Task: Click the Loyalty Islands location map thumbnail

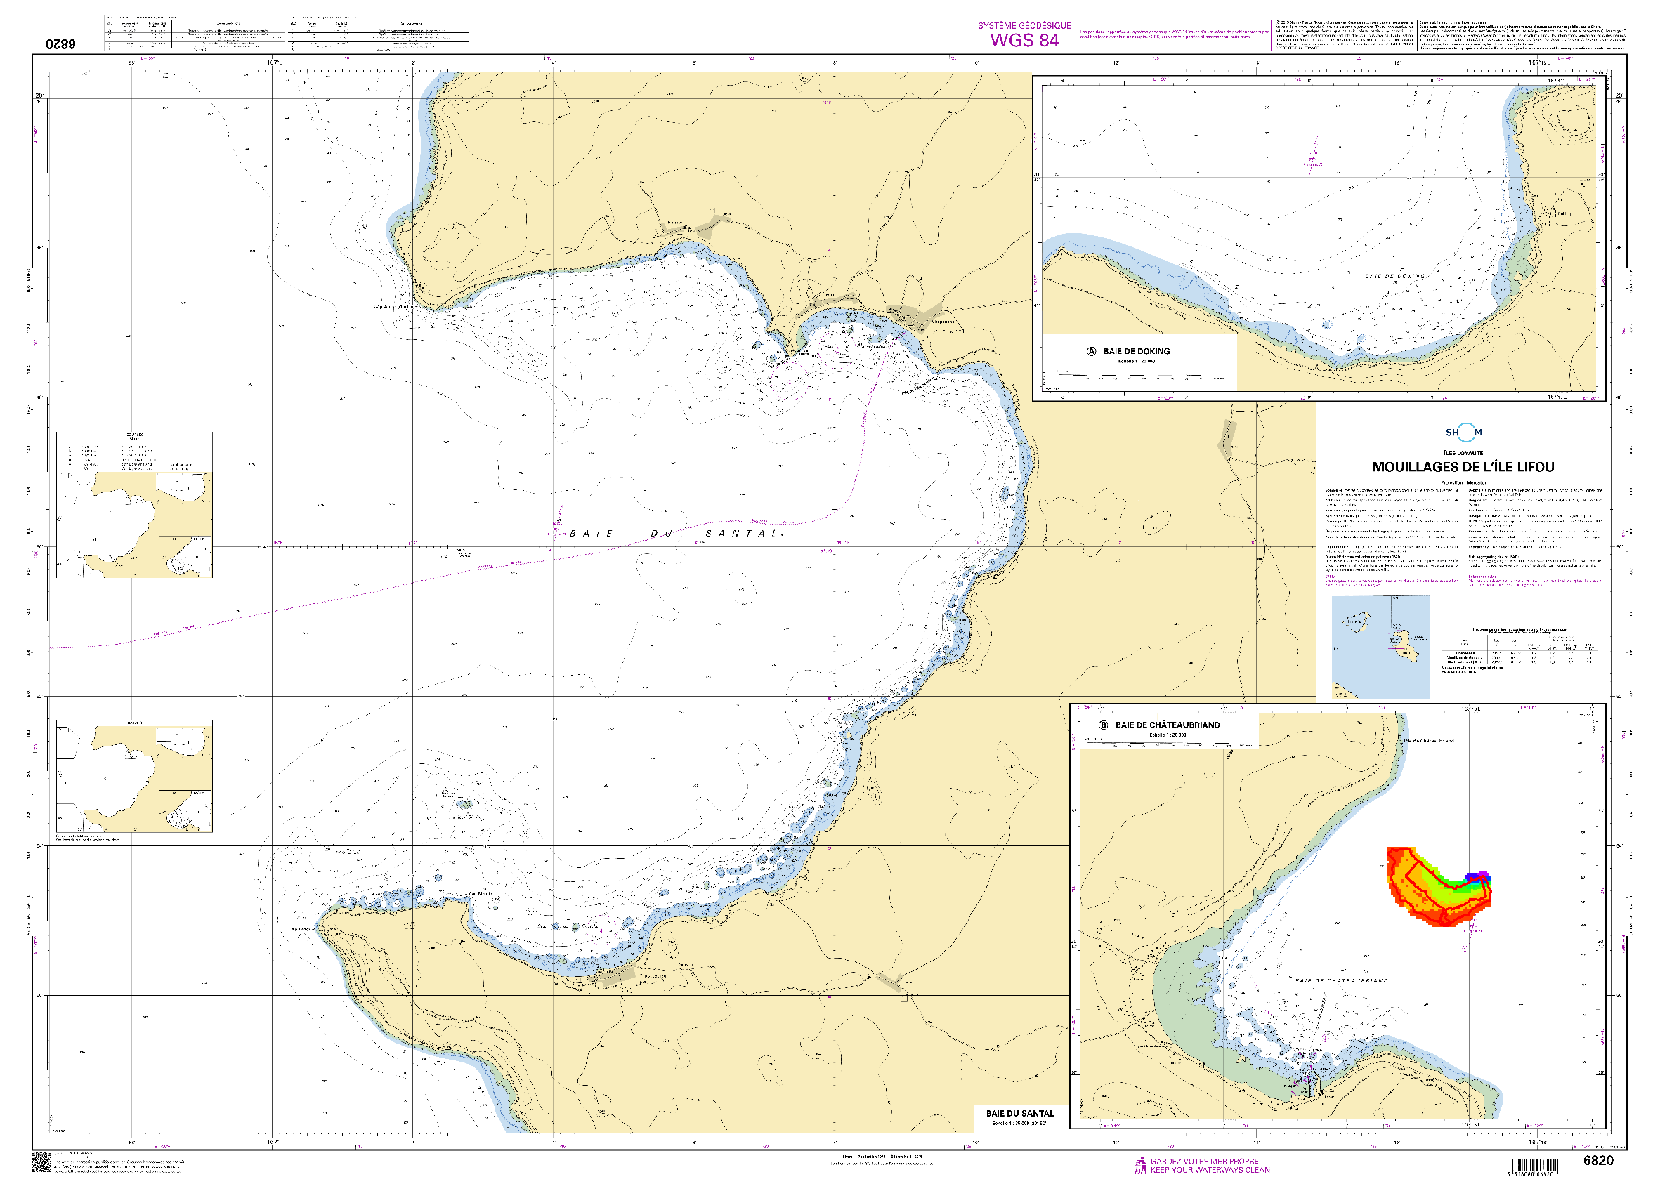Action: coord(1380,647)
